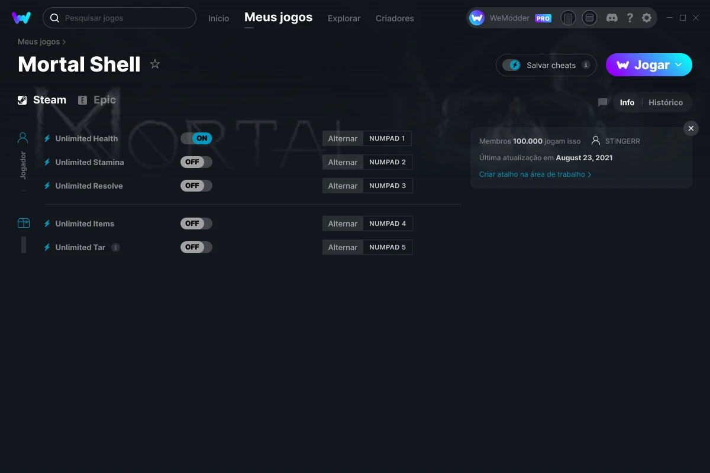Click Alternar for Unlimited Stamina
Image resolution: width=710 pixels, height=473 pixels.
coord(343,162)
